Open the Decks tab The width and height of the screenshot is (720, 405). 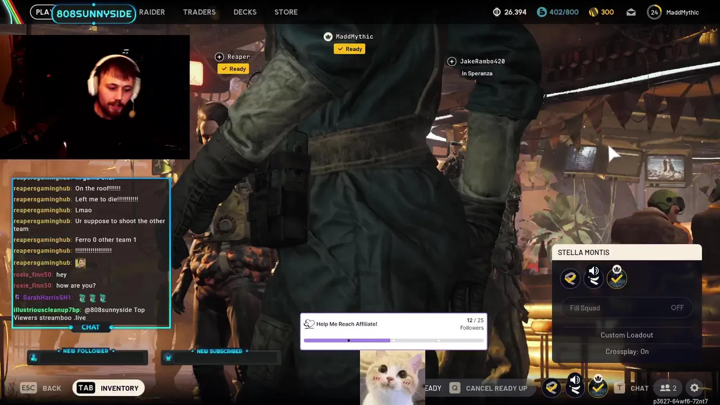(x=245, y=12)
